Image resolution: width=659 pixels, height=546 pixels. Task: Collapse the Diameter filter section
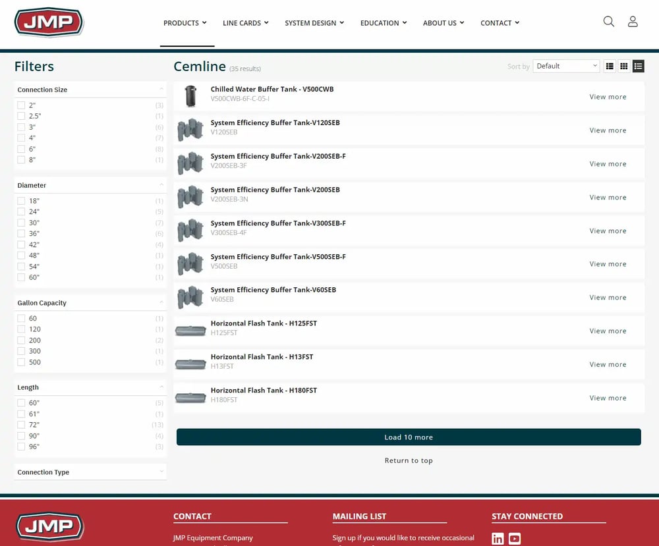90,185
